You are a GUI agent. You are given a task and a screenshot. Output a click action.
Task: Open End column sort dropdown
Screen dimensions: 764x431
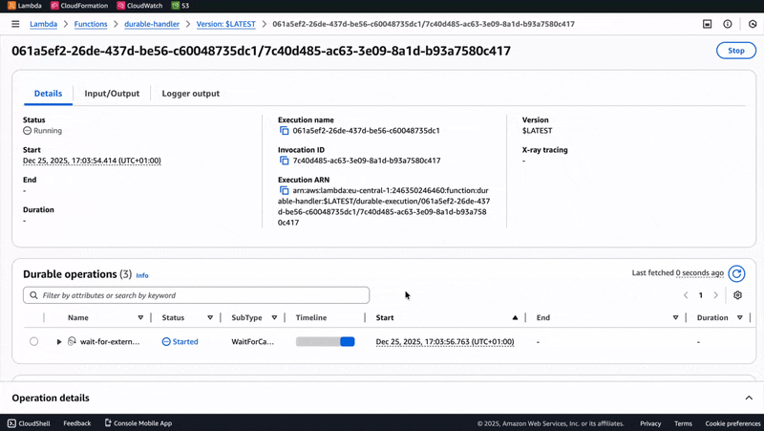click(675, 317)
